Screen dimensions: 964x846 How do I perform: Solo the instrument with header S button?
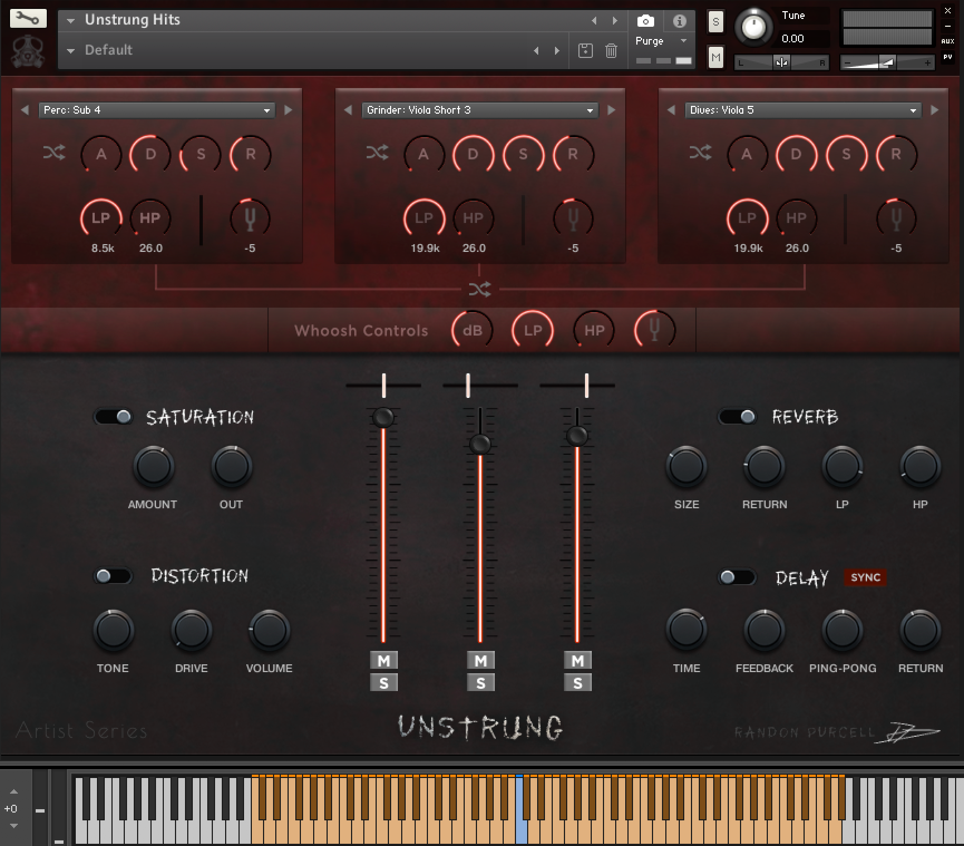click(x=715, y=22)
